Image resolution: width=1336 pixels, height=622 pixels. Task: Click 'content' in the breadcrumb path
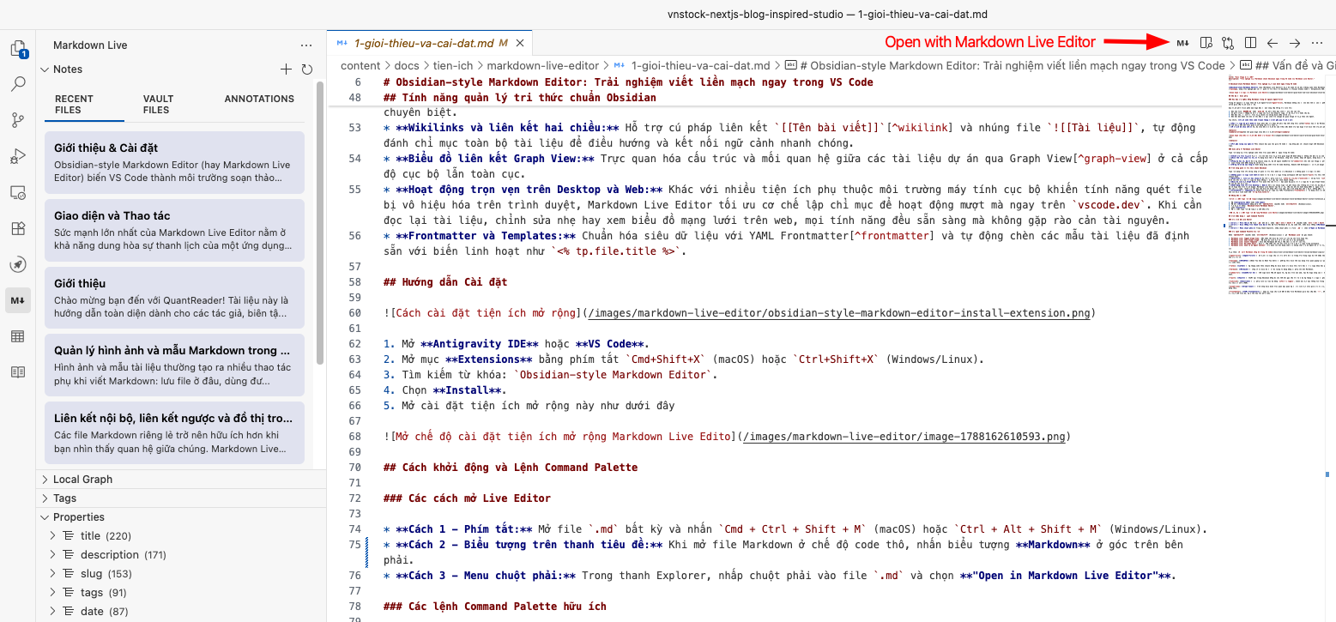tap(360, 65)
